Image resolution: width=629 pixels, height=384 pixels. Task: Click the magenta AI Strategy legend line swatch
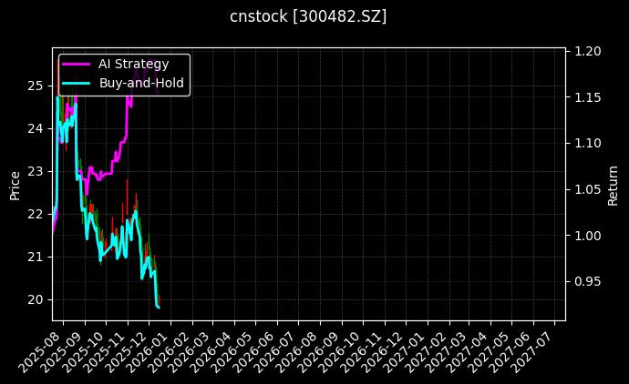click(77, 64)
